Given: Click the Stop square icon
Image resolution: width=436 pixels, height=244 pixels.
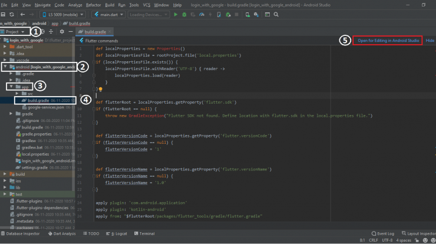Looking at the screenshot, I should coord(237,15).
